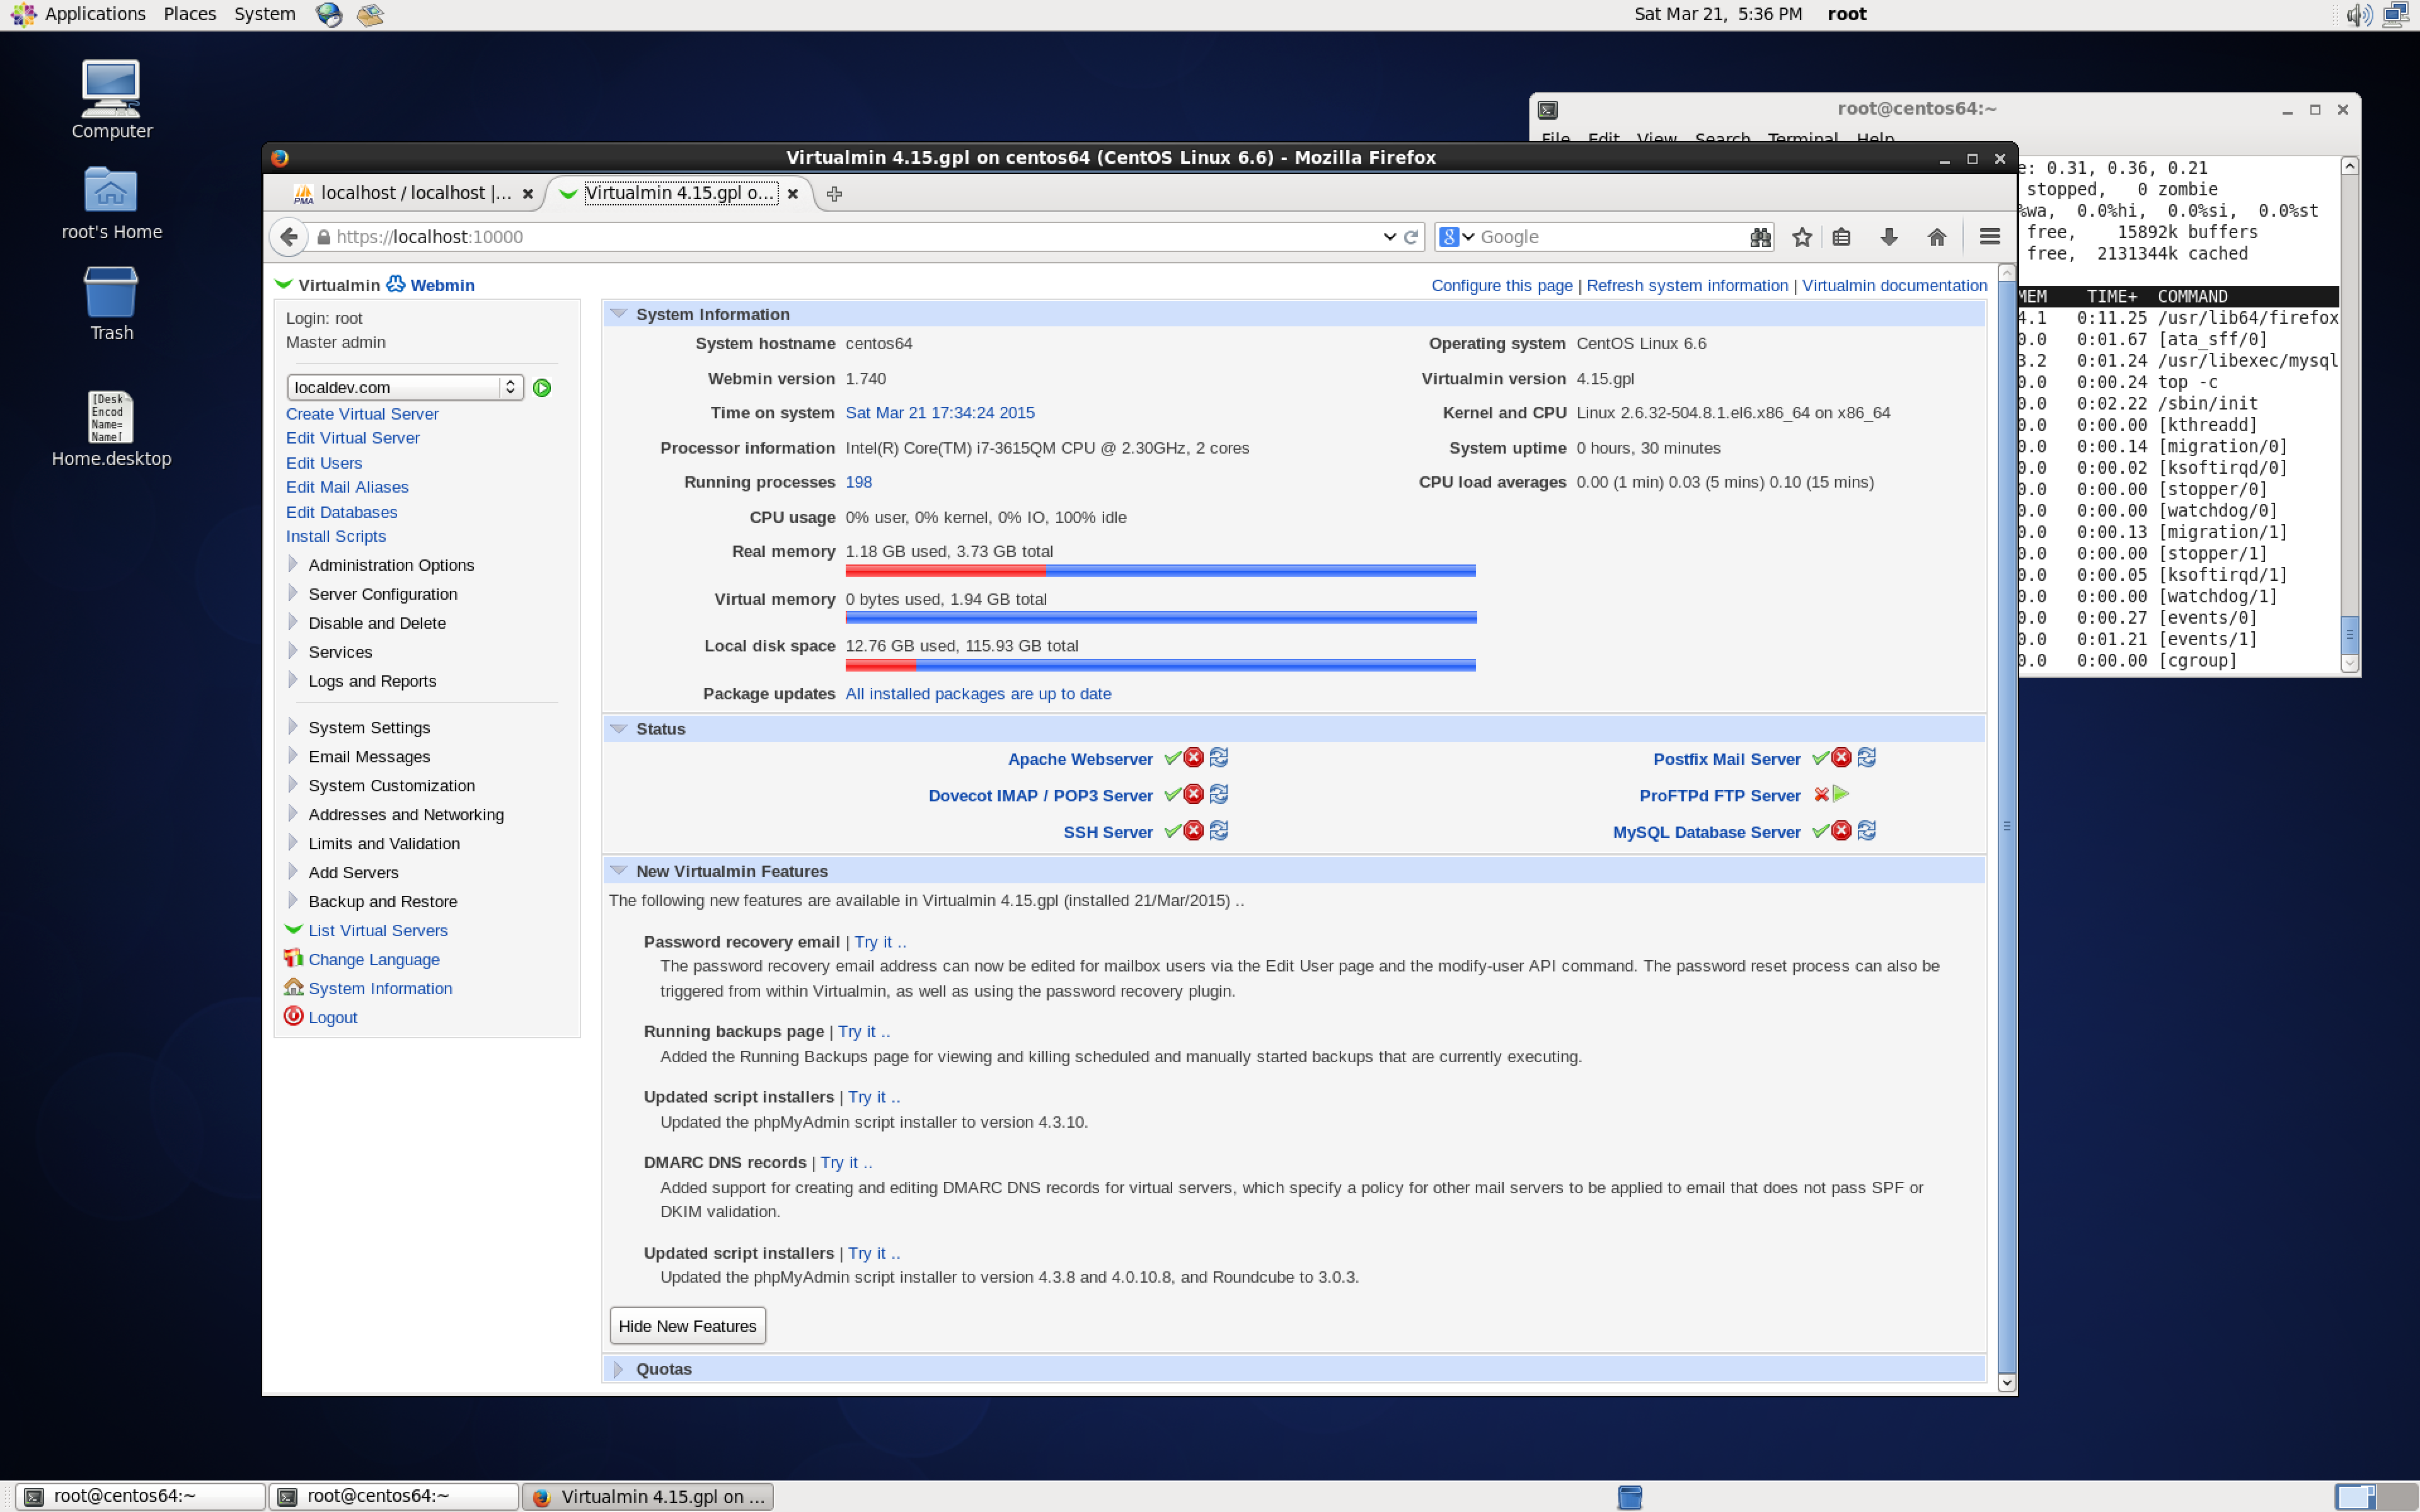The height and width of the screenshot is (1512, 2420).
Task: Click the green go button beside localdev.com
Action: point(542,388)
